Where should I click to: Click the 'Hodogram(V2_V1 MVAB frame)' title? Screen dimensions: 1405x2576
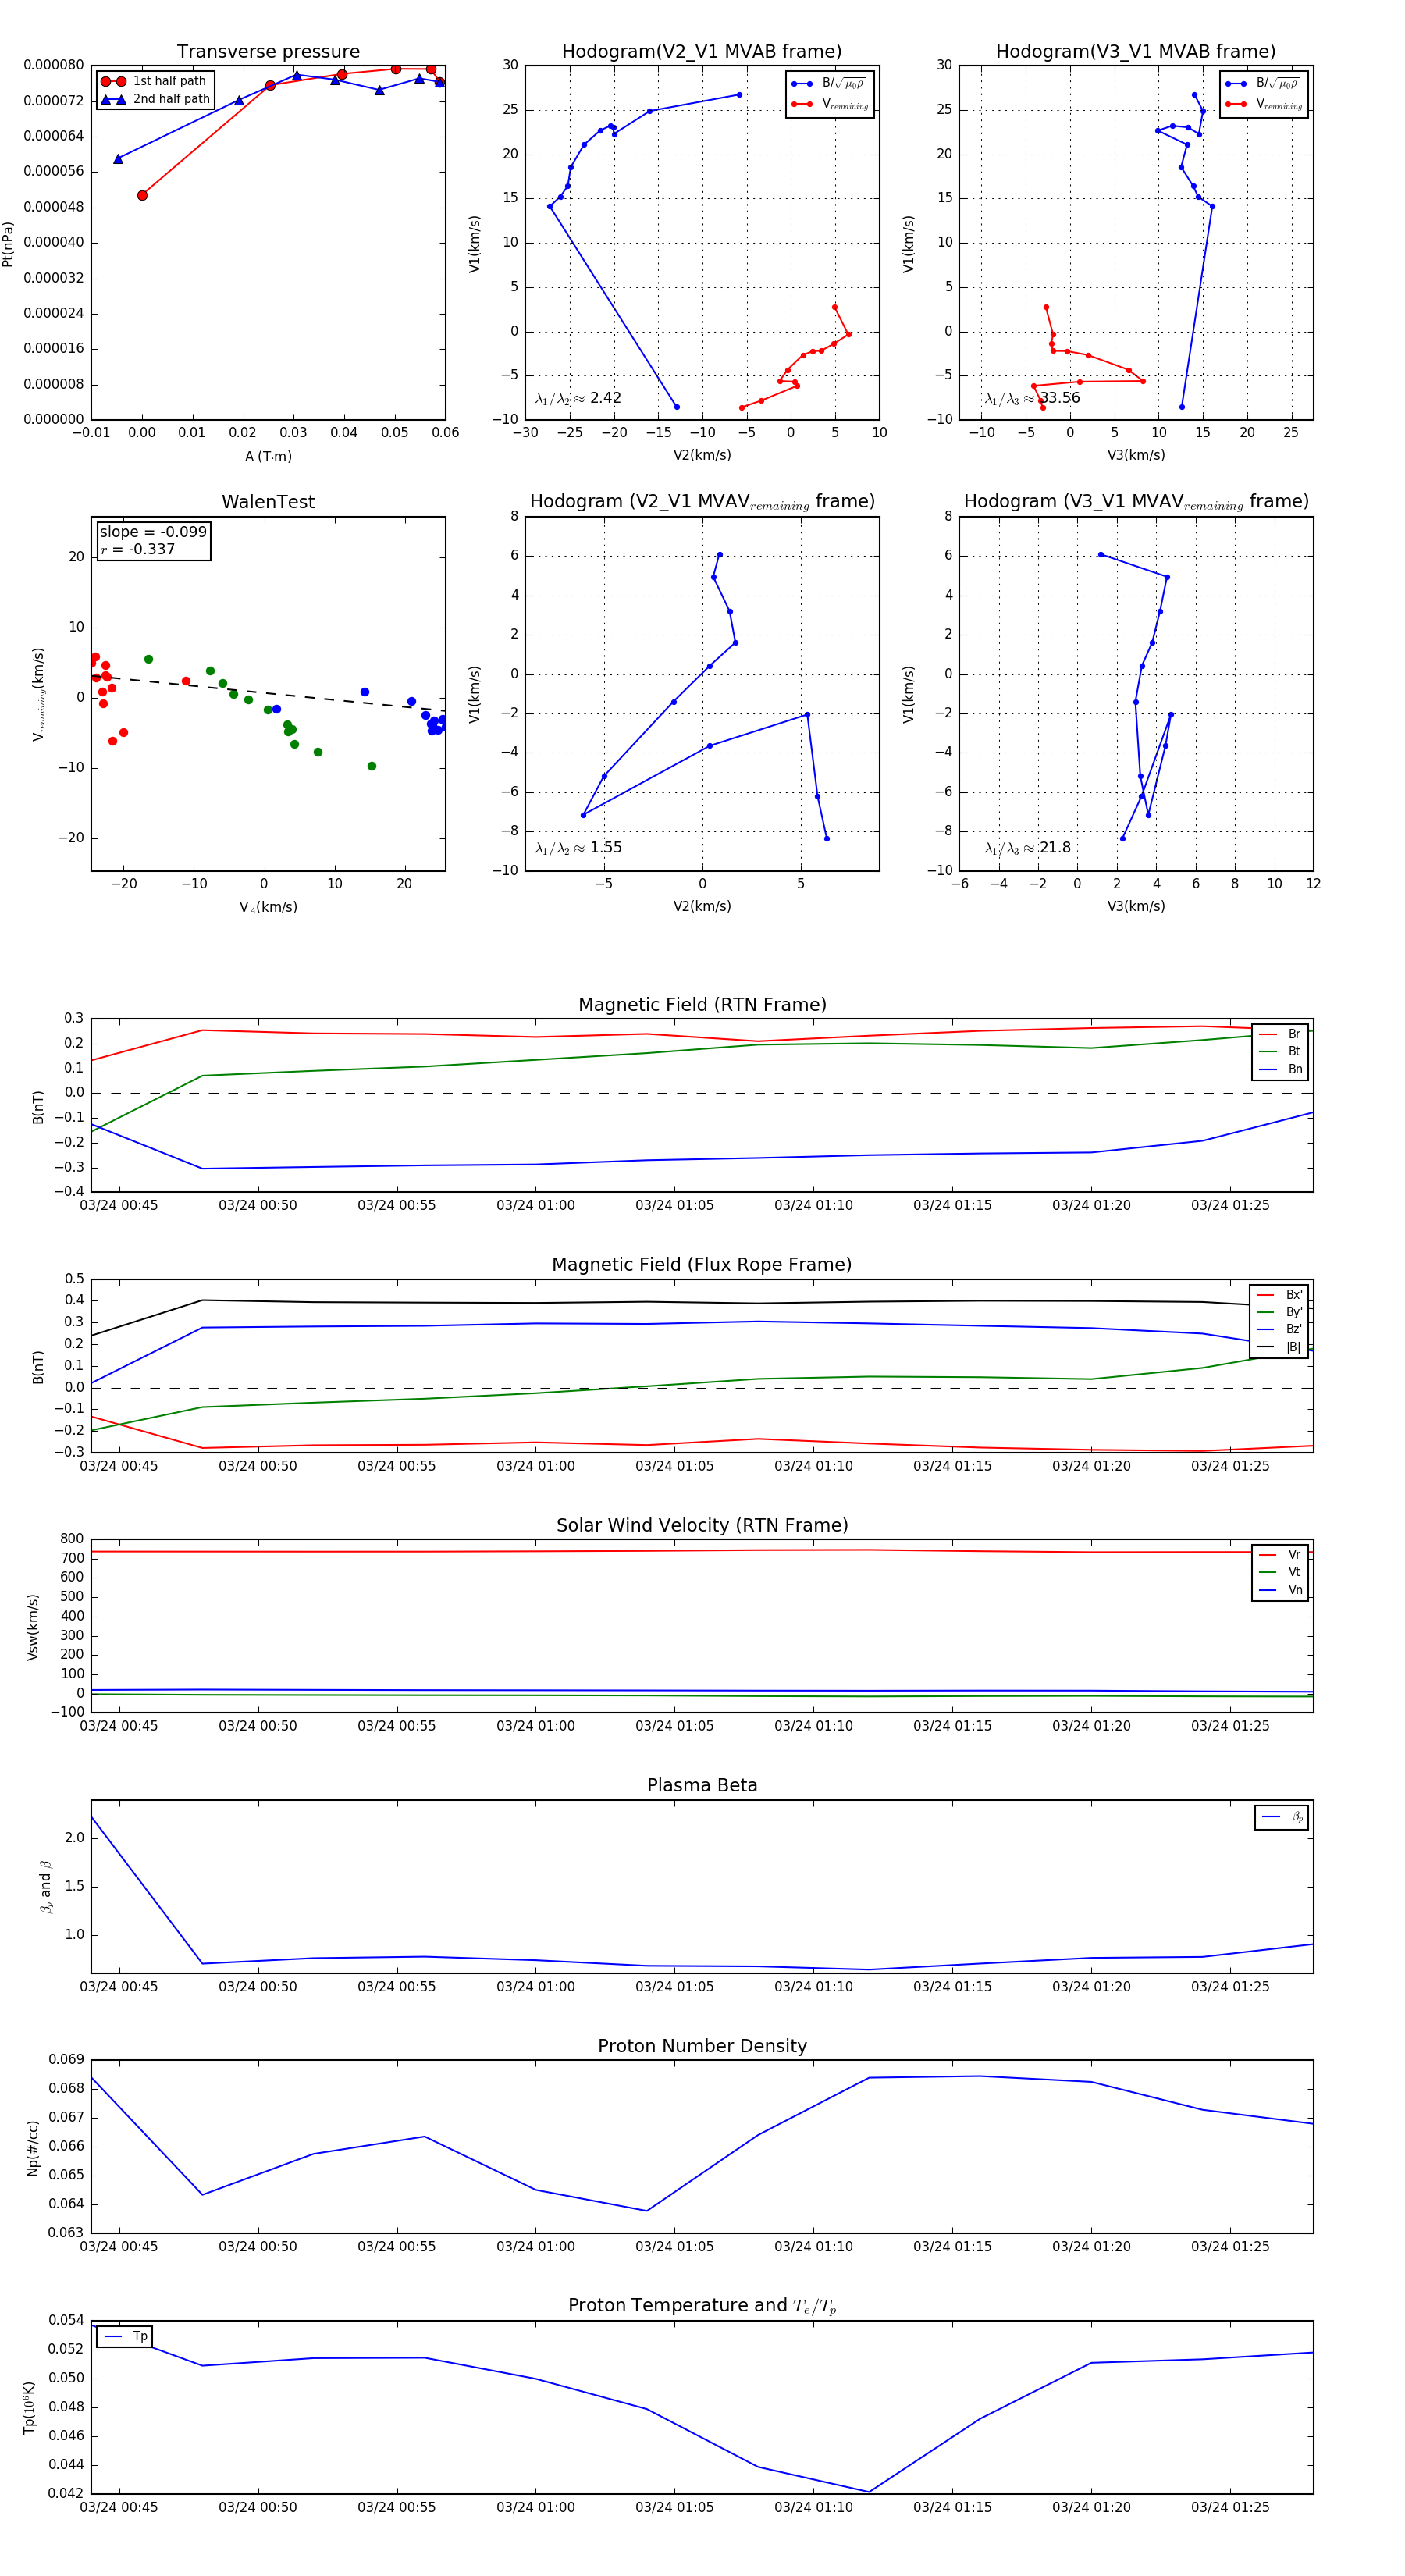(x=701, y=52)
